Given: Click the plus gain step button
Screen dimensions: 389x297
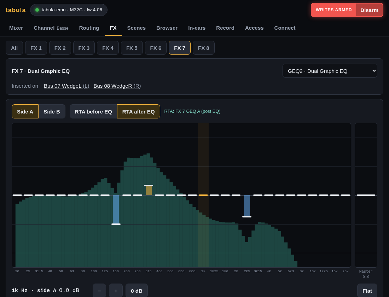Looking at the screenshot, I should tap(116, 291).
